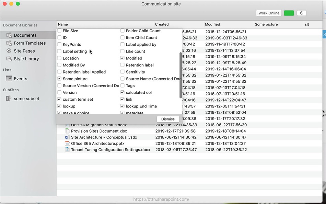Uncheck the lookup checkbox
326x204 pixels.
pyautogui.click(x=59, y=106)
